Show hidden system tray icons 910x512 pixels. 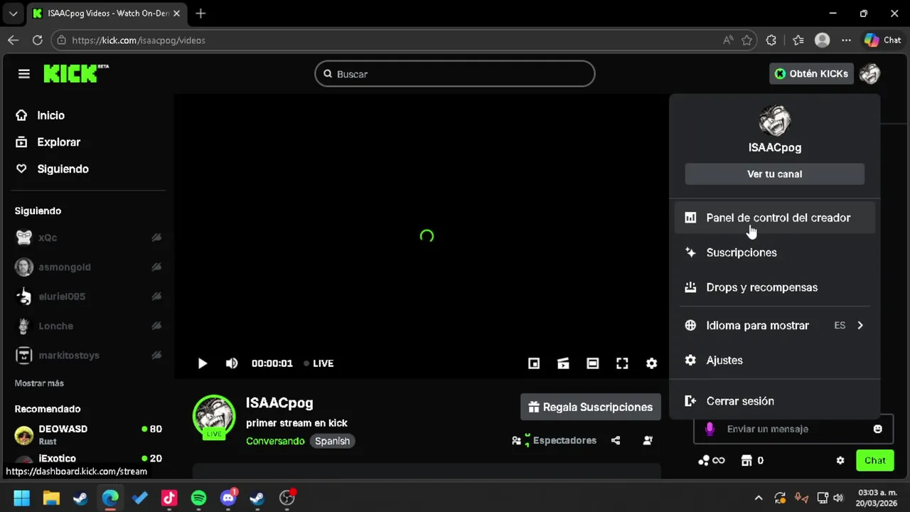pyautogui.click(x=759, y=498)
